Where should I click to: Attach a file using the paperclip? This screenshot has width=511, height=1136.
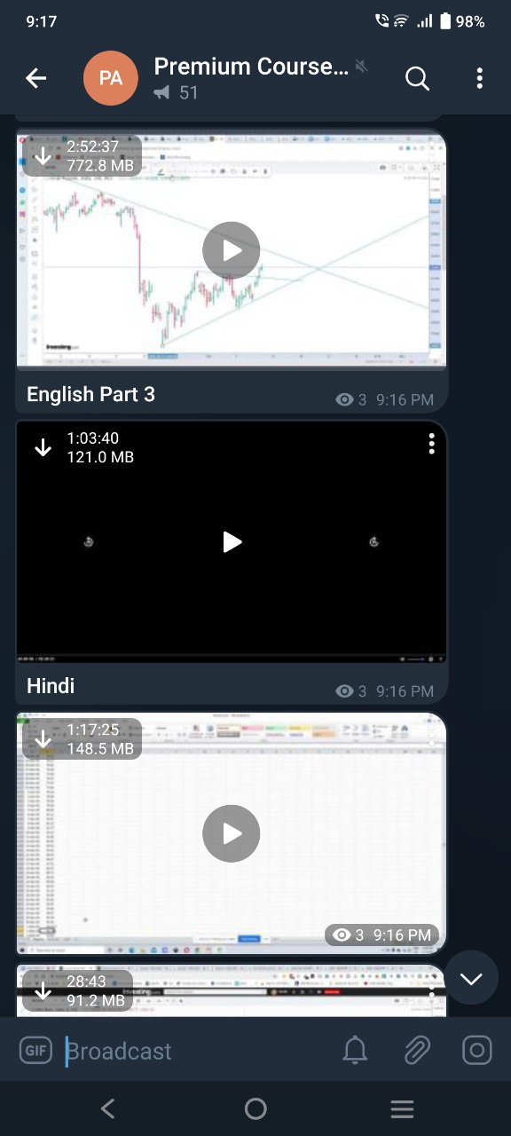(x=416, y=1051)
